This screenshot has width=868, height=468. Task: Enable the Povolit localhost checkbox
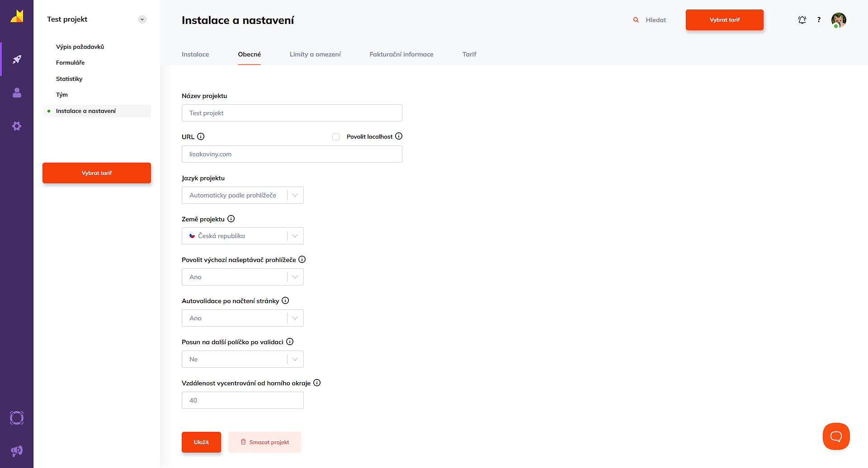(336, 137)
